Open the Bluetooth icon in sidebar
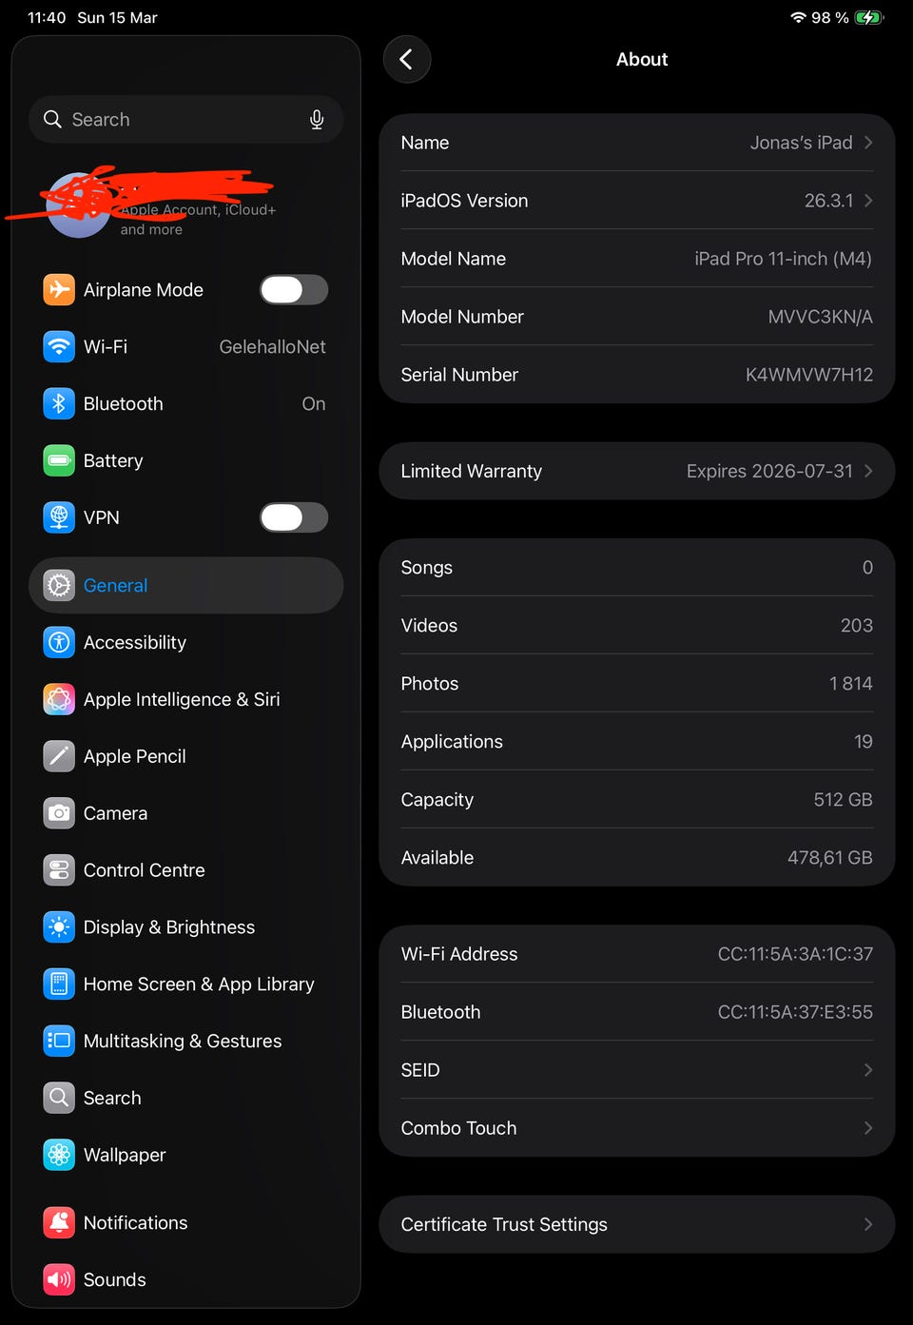913x1325 pixels. tap(59, 403)
